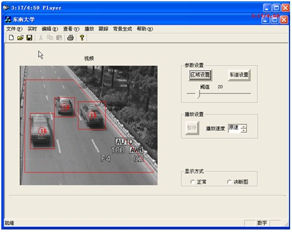The height and width of the screenshot is (232, 292).
Task: Click the 阈值 threshold slider handle
Action: pyautogui.click(x=198, y=94)
